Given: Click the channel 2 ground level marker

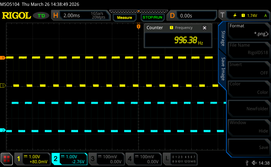Looking at the screenshot, I should pos(3,130).
